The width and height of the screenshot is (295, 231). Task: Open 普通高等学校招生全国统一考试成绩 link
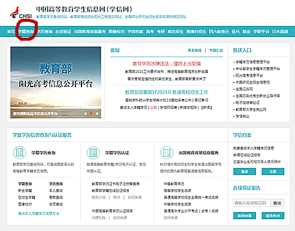[191, 197]
